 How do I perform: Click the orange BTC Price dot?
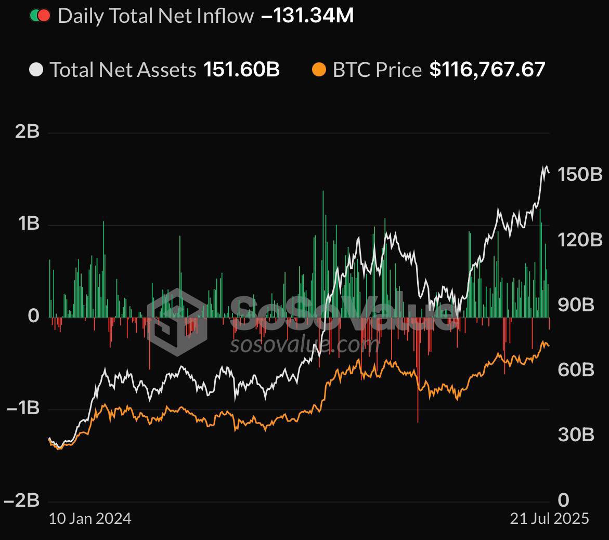point(319,70)
